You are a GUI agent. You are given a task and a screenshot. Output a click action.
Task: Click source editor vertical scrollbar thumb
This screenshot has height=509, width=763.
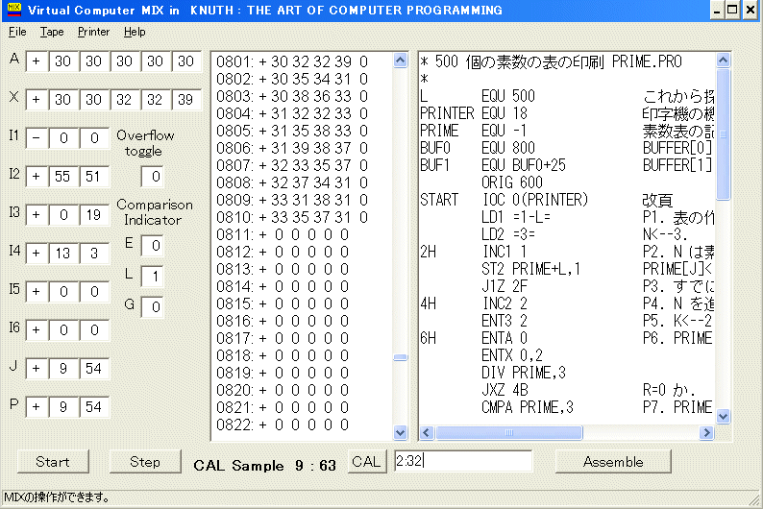pos(723,134)
